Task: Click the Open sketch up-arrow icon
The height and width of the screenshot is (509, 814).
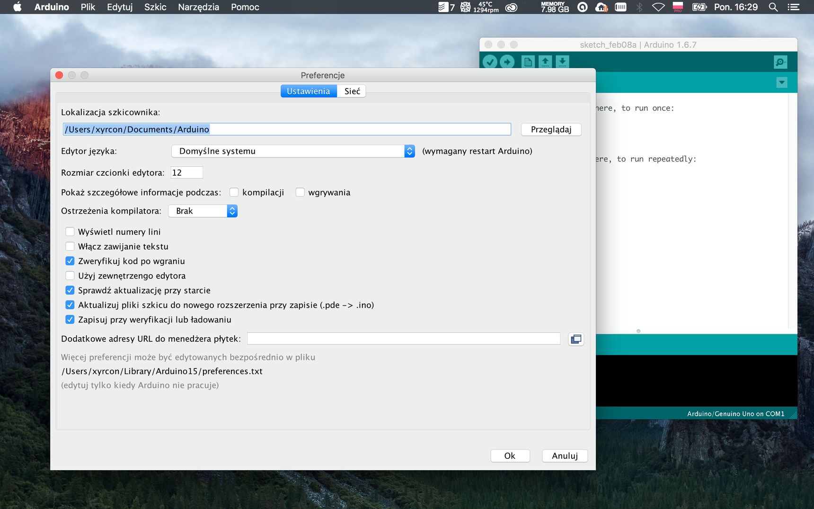Action: tap(545, 62)
